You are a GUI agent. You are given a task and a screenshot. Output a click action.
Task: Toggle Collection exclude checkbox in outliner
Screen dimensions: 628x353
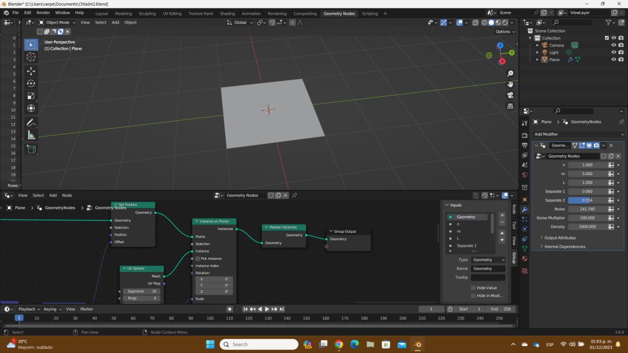[x=607, y=38]
